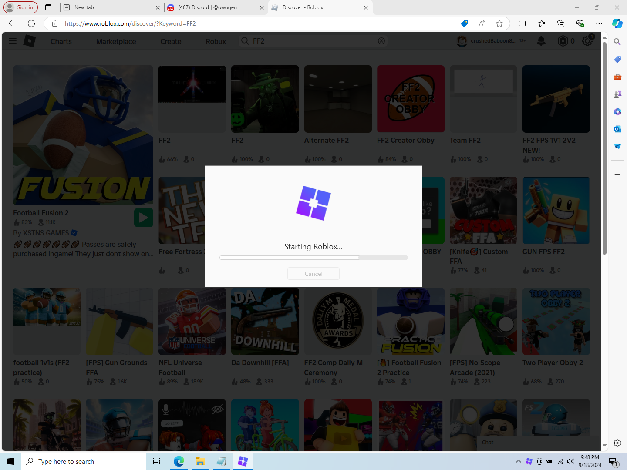627x470 pixels.
Task: Open Edge settings and more menu
Action: pyautogui.click(x=599, y=23)
